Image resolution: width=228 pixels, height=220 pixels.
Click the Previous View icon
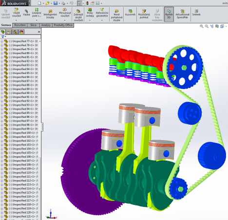(x=212, y=26)
